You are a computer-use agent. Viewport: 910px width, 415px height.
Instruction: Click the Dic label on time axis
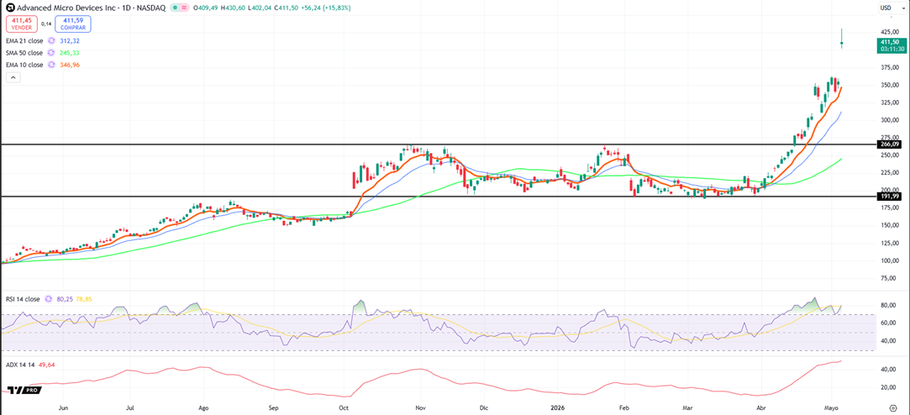(482, 408)
